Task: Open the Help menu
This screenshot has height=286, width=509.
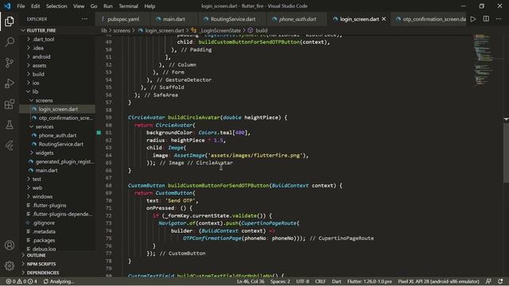Action: coord(150,6)
